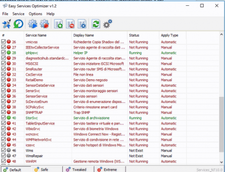Click the gray status dot of Wms row
Image resolution: width=225 pixels, height=172 pixels.
pos(9,150)
